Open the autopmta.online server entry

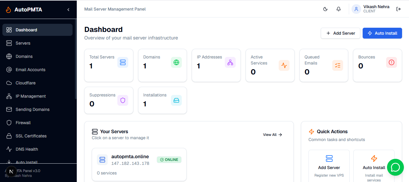tap(139, 165)
